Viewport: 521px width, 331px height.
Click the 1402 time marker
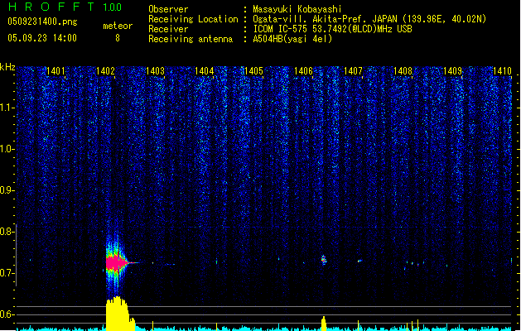105,71
